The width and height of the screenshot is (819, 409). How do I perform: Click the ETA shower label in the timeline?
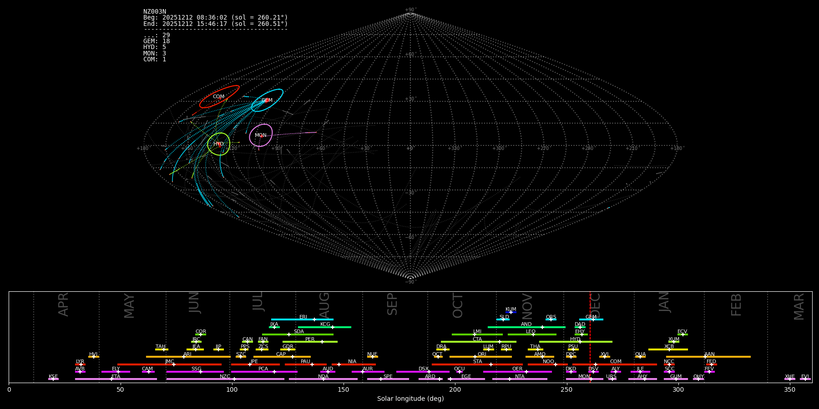click(116, 377)
